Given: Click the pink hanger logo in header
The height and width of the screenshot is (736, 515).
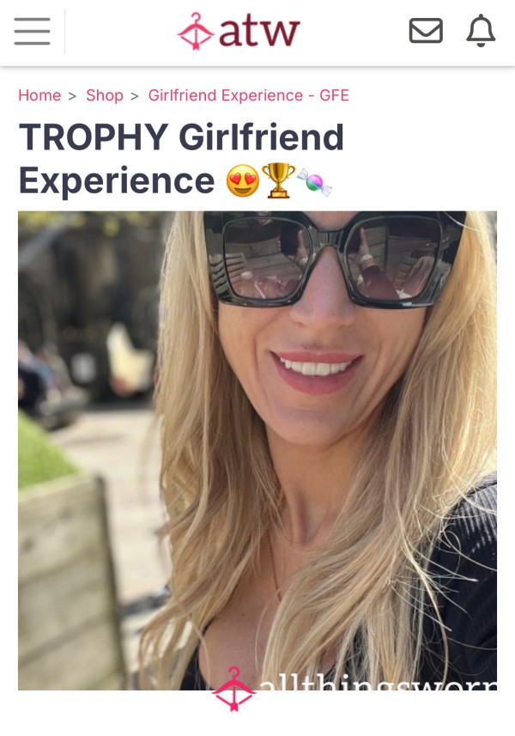Looking at the screenshot, I should [x=196, y=32].
